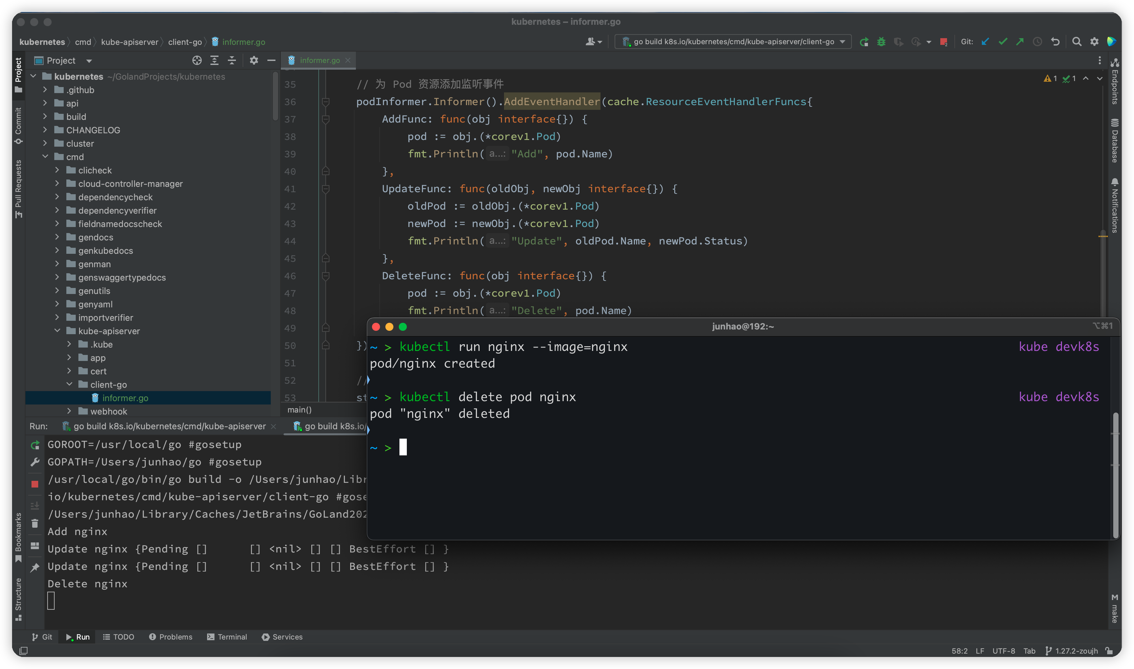Toggle Notifications tool window
Screen dimensions: 1134x669
[1115, 206]
